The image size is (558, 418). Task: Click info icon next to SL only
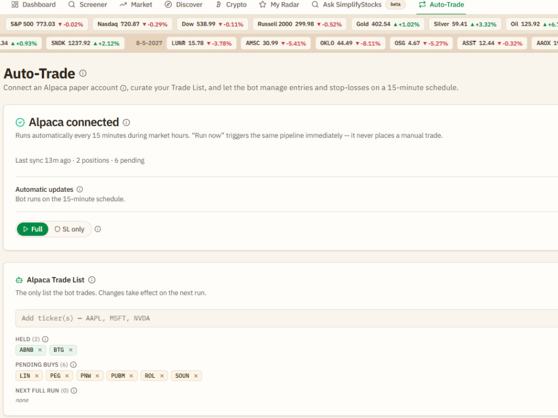98,229
